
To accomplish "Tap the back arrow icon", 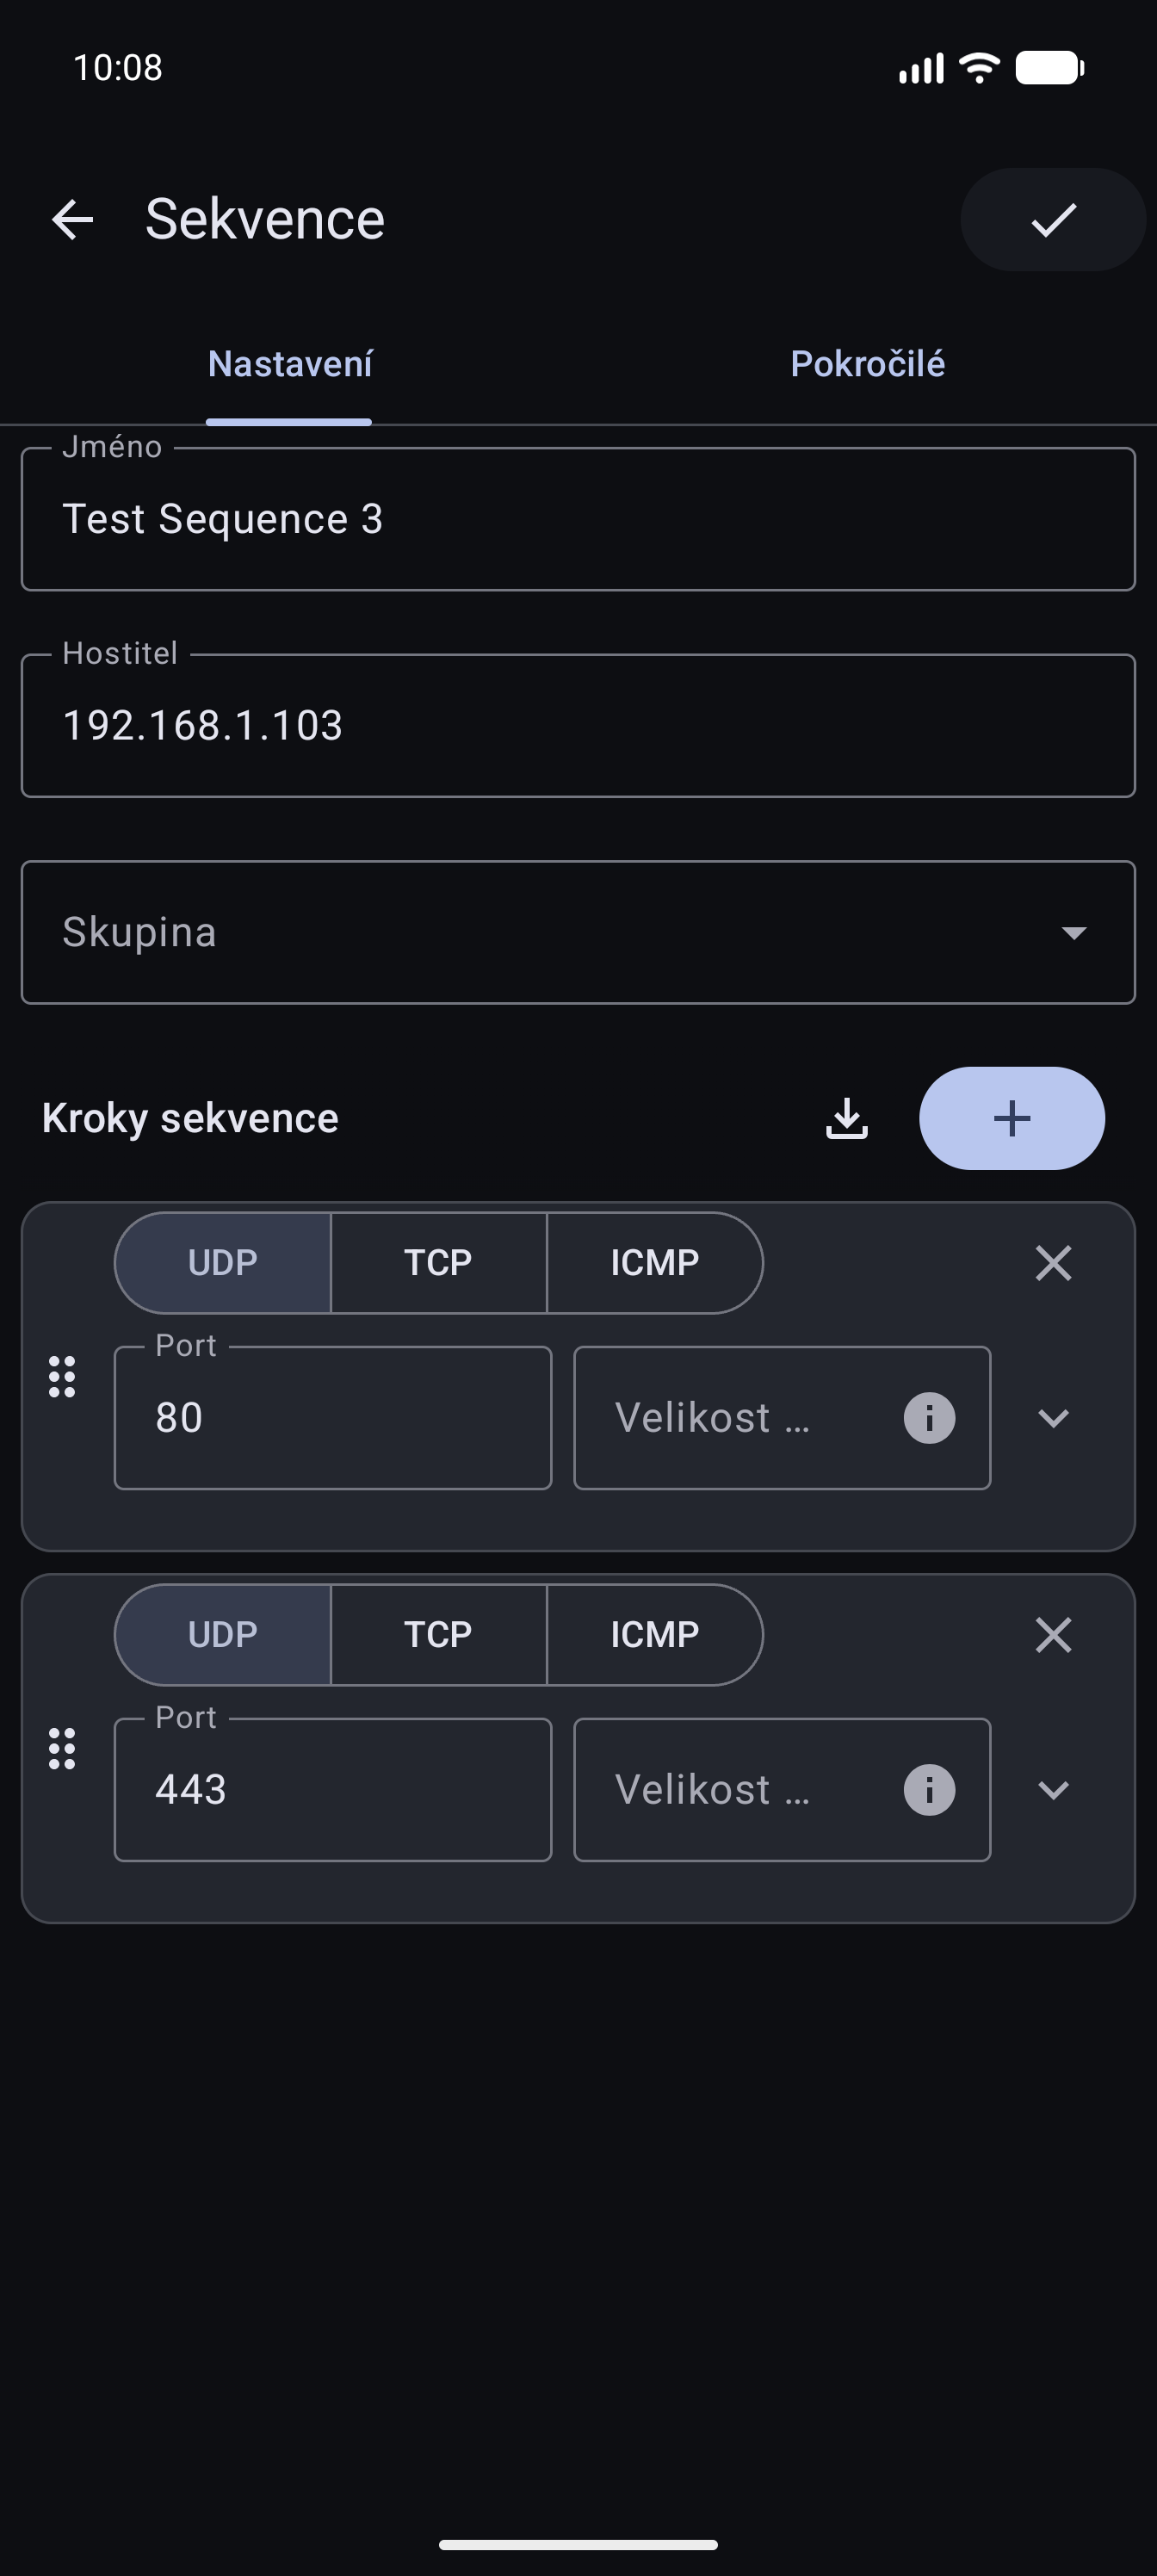I will (x=72, y=219).
